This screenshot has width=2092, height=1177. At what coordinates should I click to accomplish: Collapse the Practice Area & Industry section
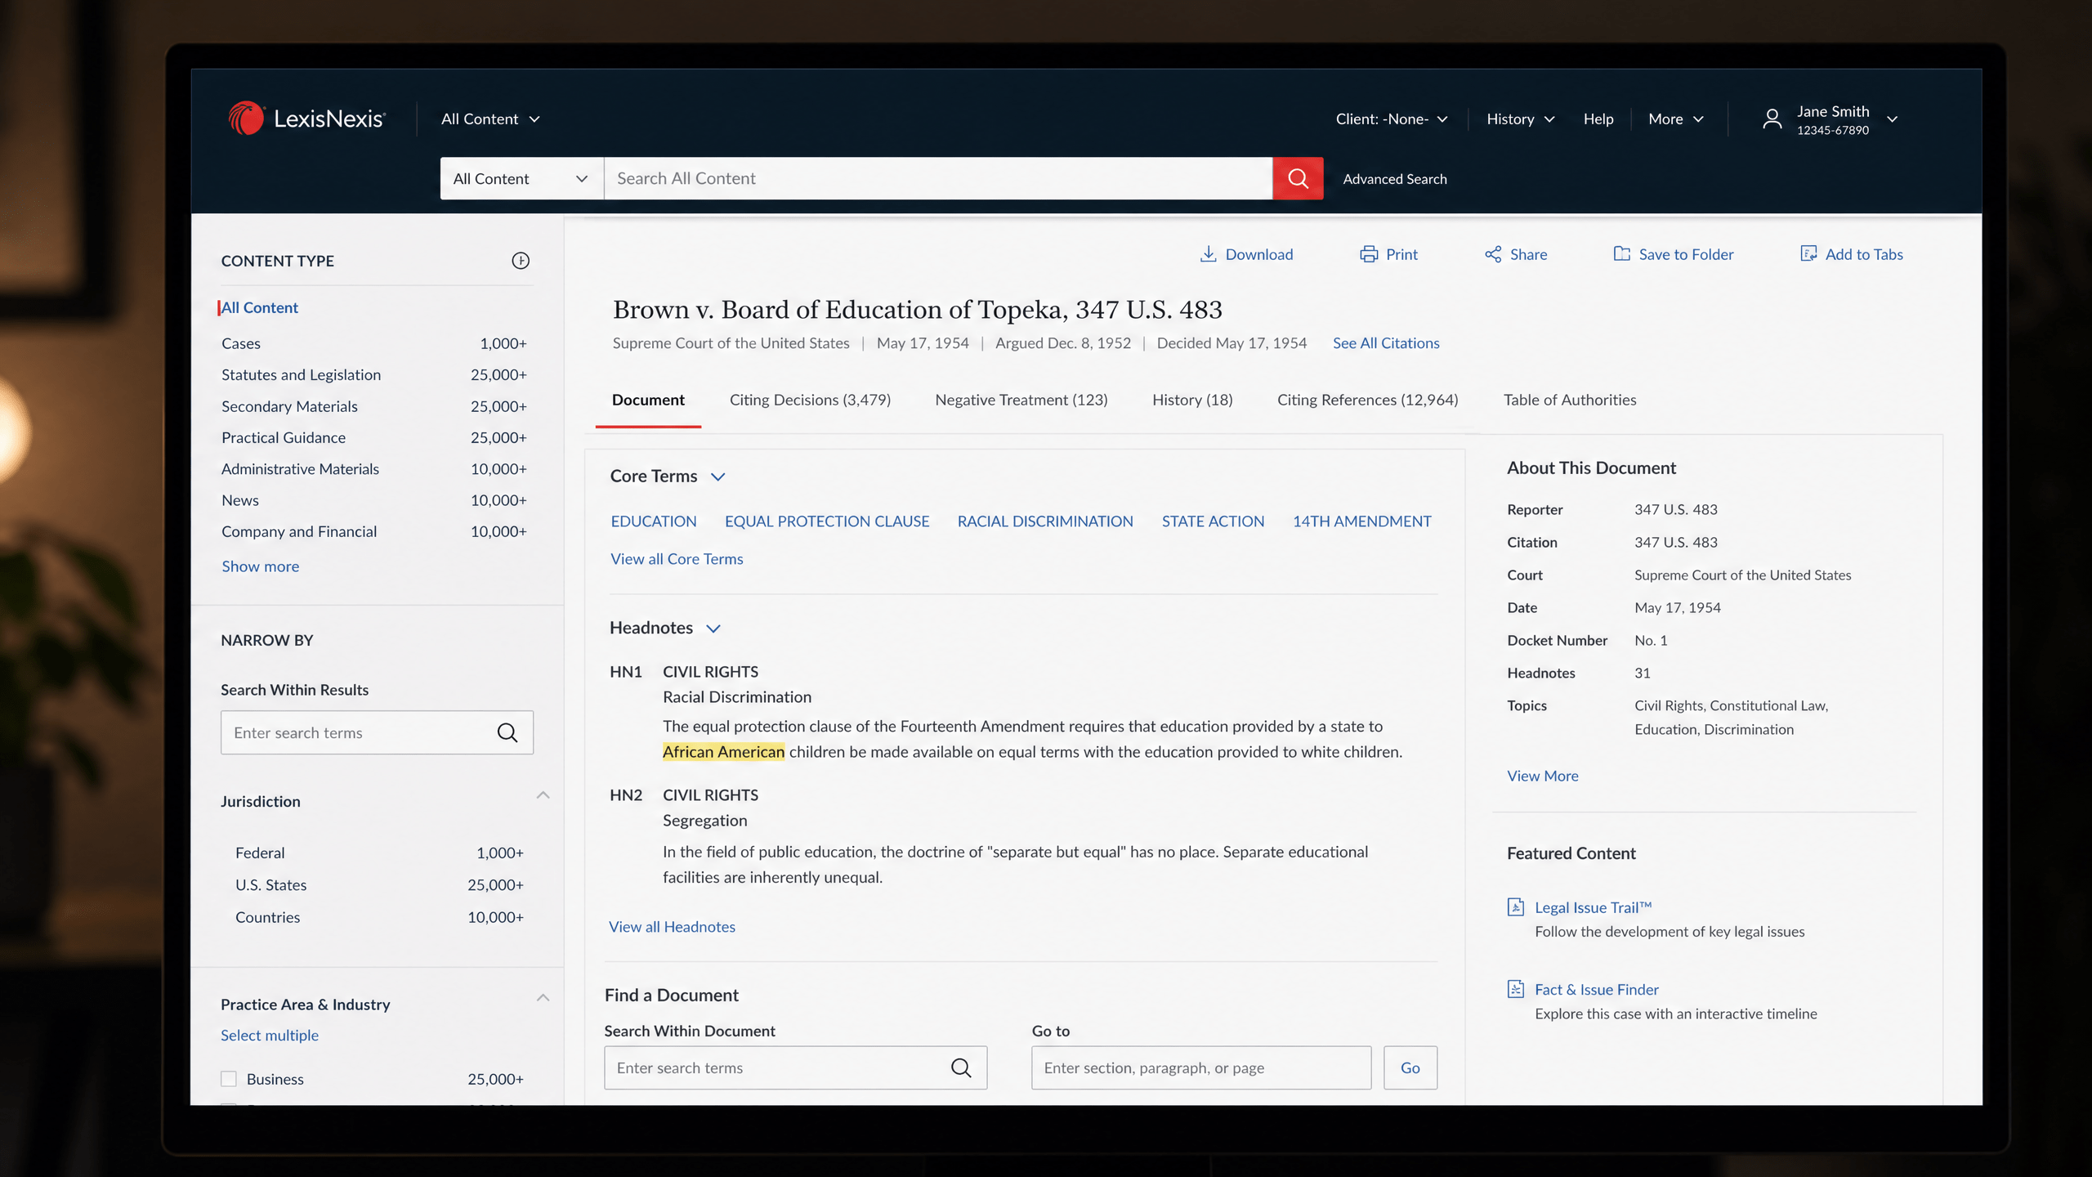pyautogui.click(x=543, y=998)
